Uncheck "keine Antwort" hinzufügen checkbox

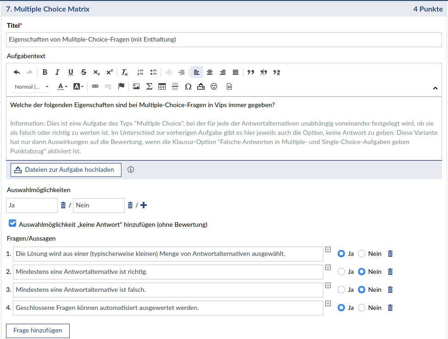point(12,224)
